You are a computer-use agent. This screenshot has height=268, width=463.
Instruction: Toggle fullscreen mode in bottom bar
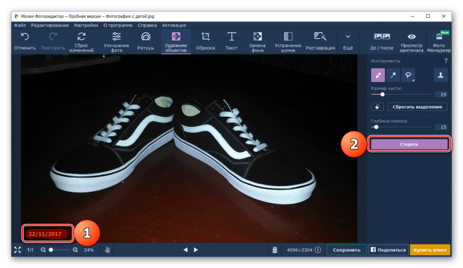[17, 250]
